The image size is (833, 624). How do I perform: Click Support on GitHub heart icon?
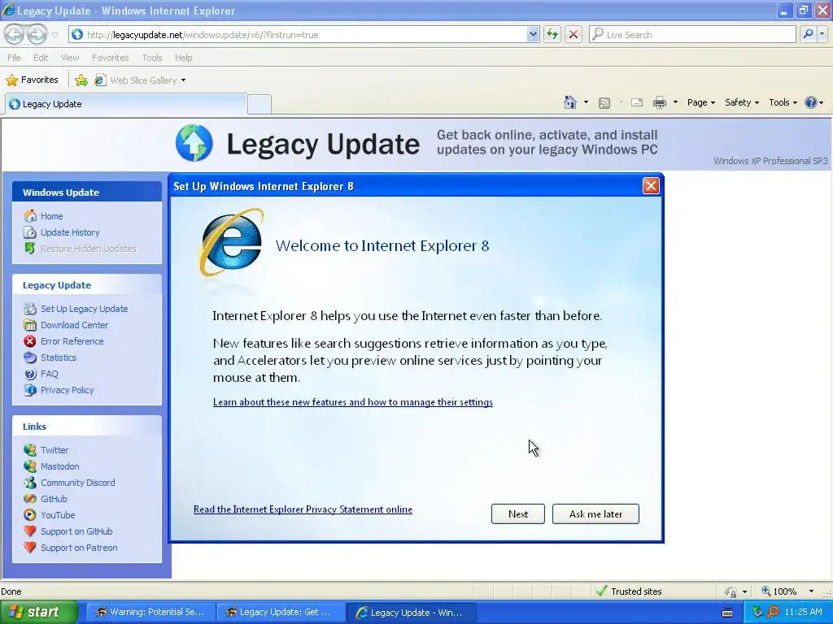coord(30,531)
